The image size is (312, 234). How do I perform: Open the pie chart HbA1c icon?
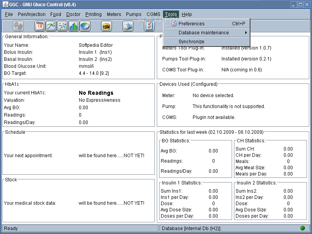(85, 26)
